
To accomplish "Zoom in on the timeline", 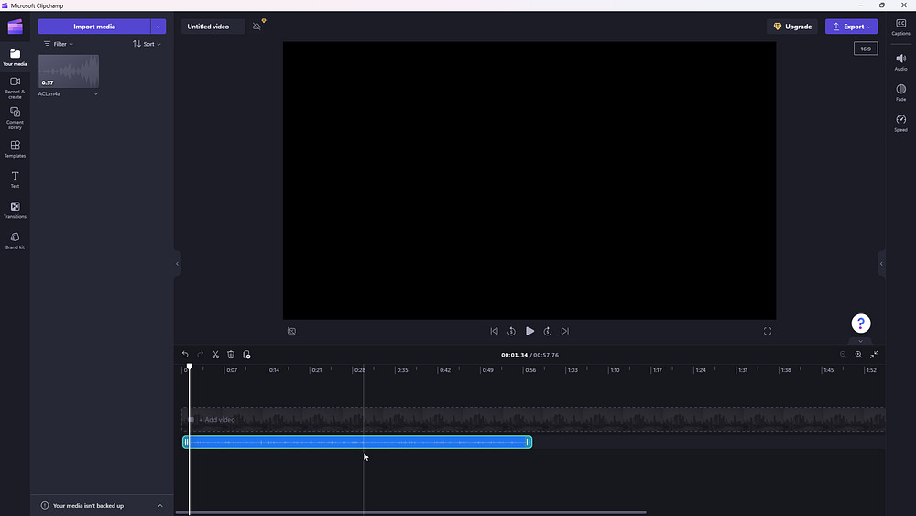I will (x=858, y=355).
